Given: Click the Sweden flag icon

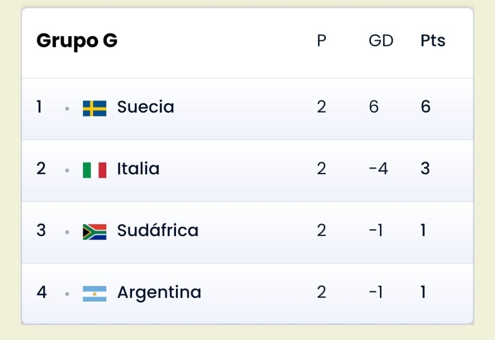Looking at the screenshot, I should (94, 108).
